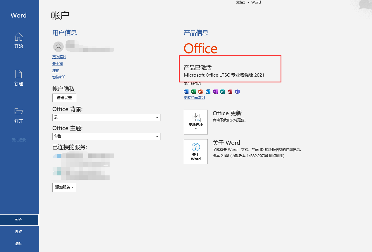Open the Office 背景 dropdown showing 云

106,117
